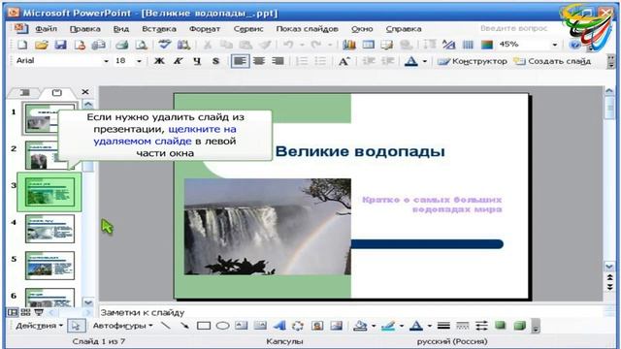
Task: Open the Справка menu
Action: coord(404,29)
